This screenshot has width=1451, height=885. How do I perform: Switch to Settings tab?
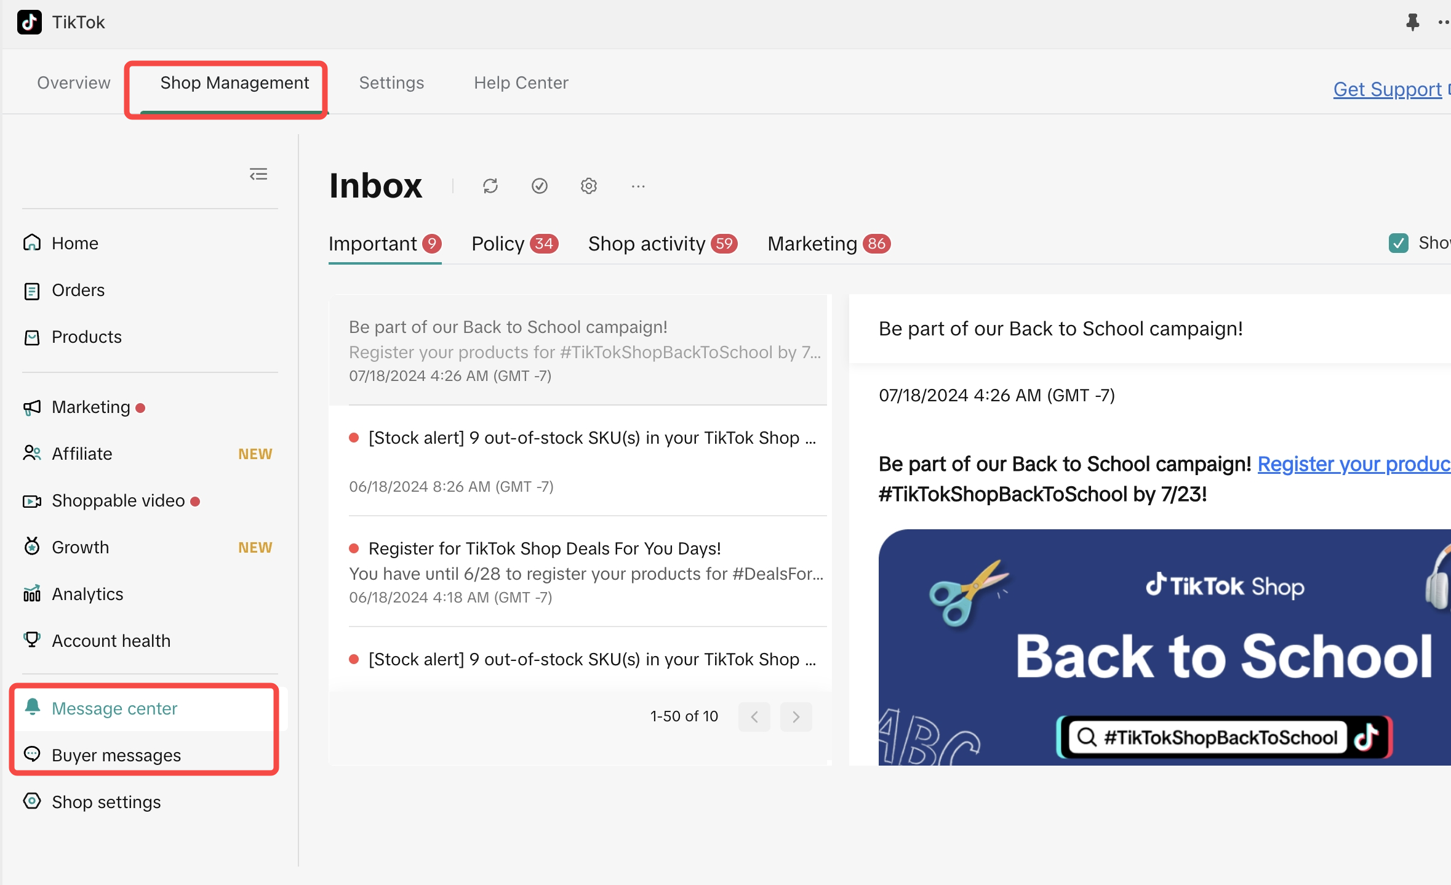[x=391, y=82]
